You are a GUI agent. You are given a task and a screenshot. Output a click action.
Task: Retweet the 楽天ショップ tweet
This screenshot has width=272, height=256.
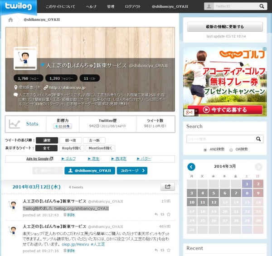click(162, 250)
